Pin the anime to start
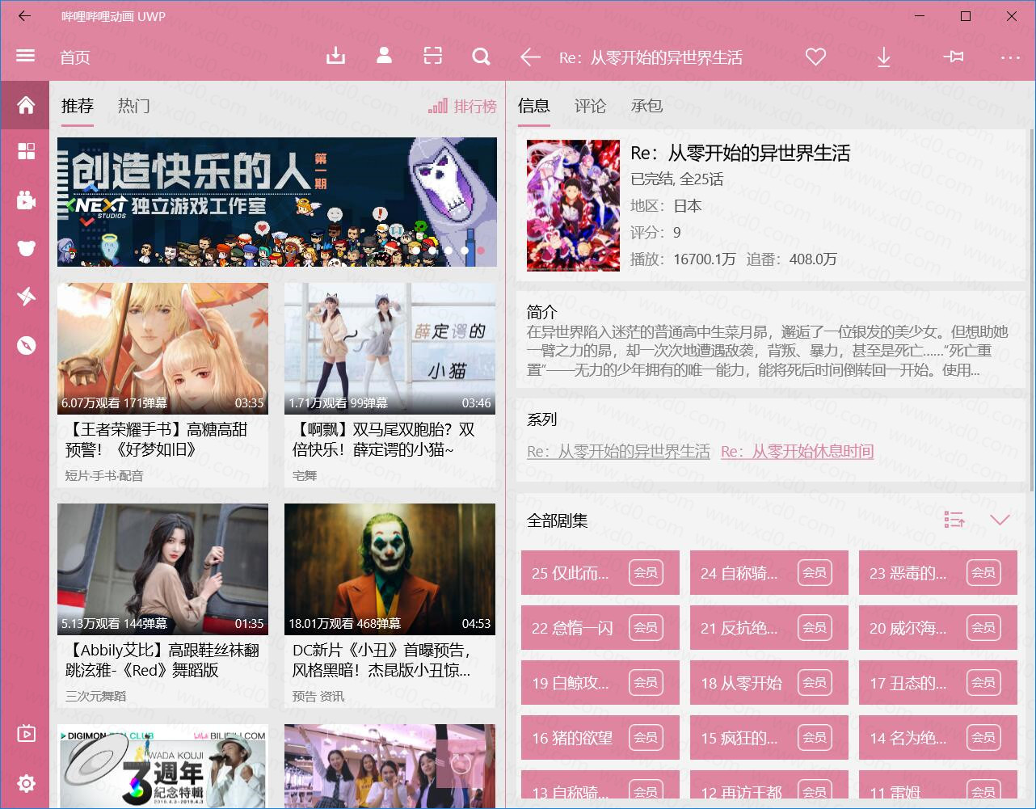The height and width of the screenshot is (809, 1036). 954,57
